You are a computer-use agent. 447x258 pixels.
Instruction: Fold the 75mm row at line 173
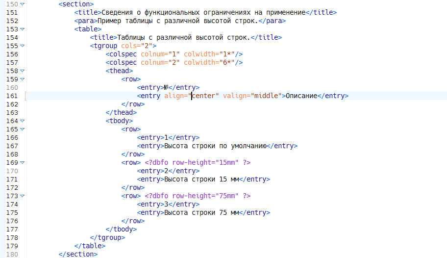coord(23,196)
